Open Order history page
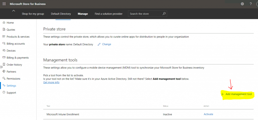Viewport: 258px width, 120px height. pyautogui.click(x=14, y=65)
